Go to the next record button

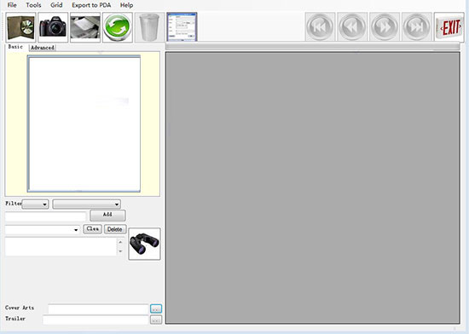click(x=385, y=27)
